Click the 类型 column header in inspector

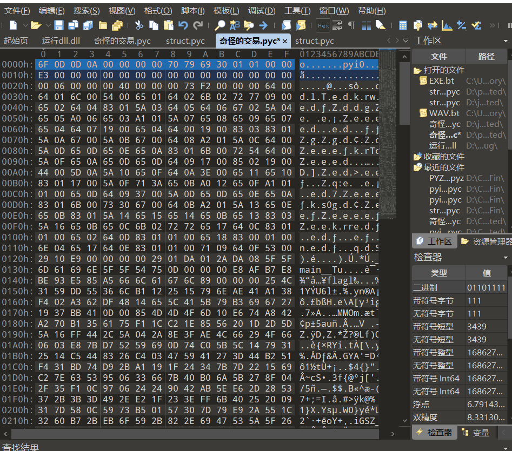pos(438,273)
